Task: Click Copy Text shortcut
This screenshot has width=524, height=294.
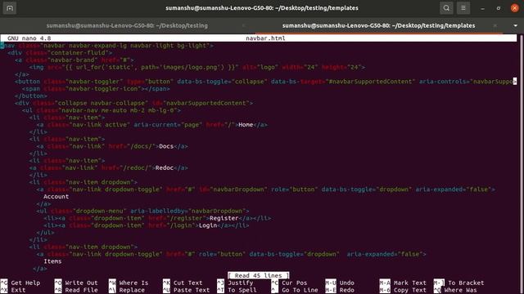Action: tap(403, 290)
